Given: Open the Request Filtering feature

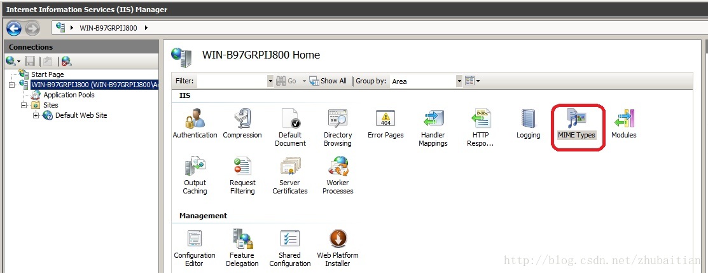Looking at the screenshot, I should [x=242, y=176].
